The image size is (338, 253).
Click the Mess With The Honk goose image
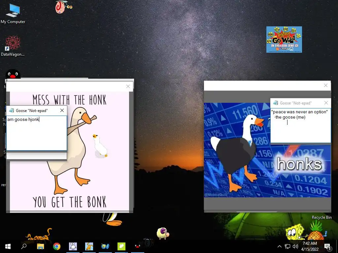tap(69, 151)
